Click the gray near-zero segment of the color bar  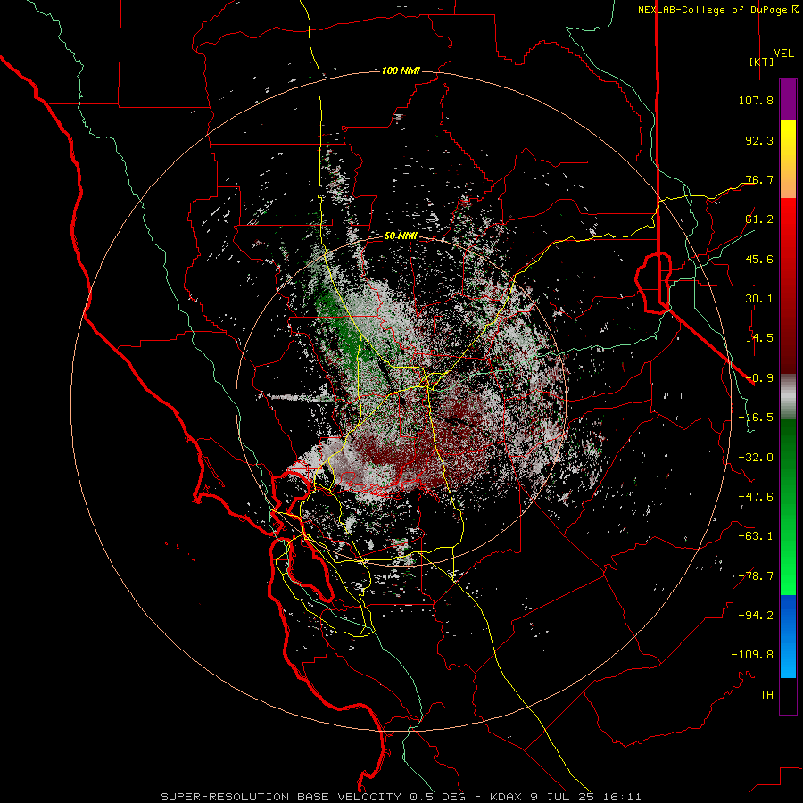788,397
